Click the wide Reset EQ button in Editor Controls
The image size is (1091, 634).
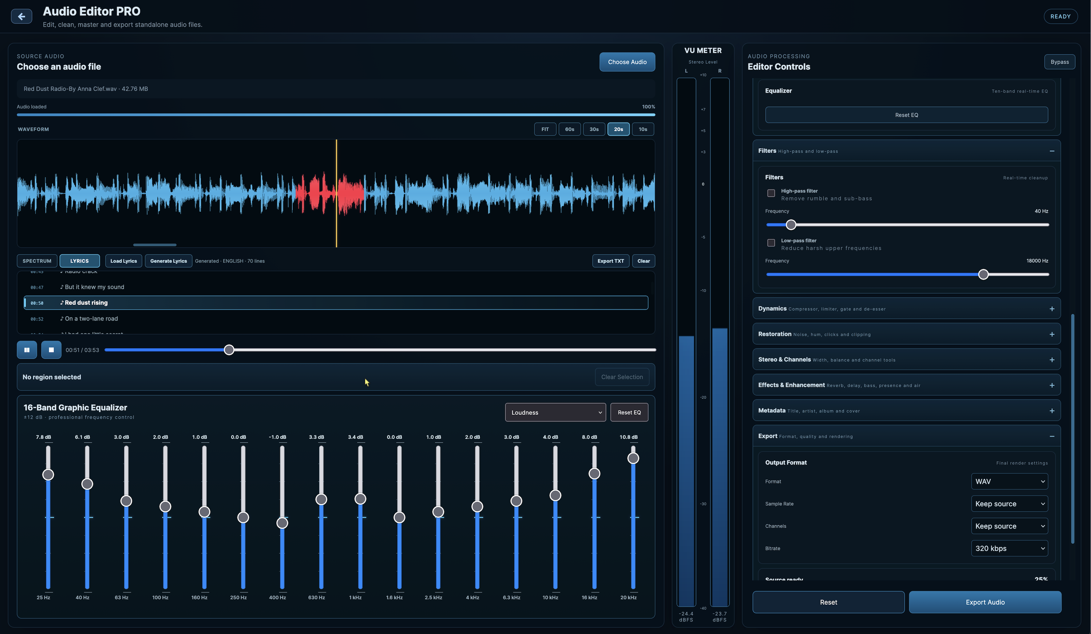click(x=907, y=115)
